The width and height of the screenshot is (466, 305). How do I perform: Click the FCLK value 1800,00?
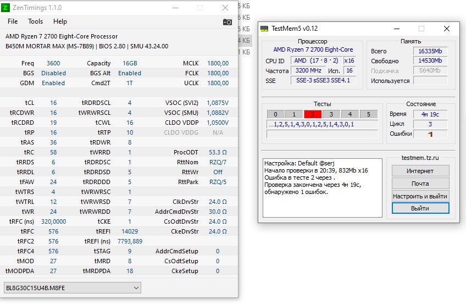click(x=218, y=73)
